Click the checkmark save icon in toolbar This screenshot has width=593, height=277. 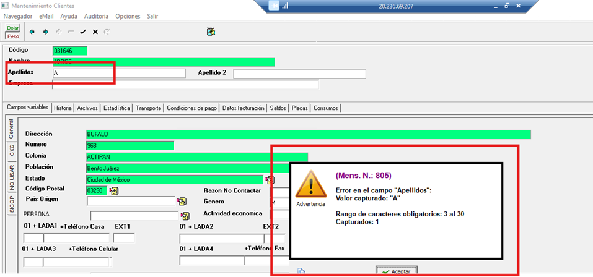click(82, 32)
